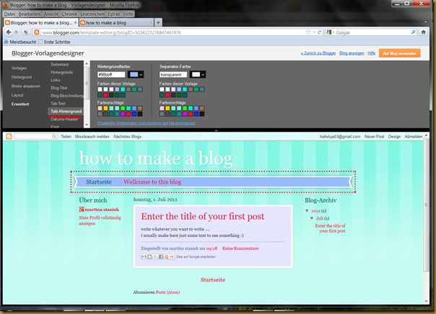Open the Chronik menu
The image size is (436, 314).
[69, 14]
